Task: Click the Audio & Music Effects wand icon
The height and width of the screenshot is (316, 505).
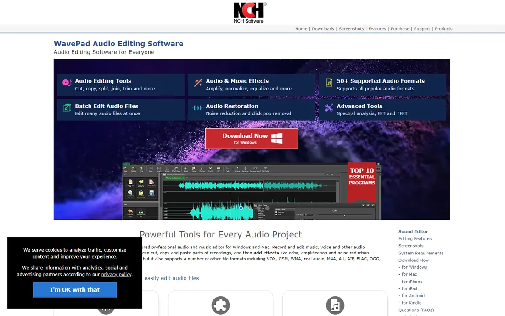Action: tap(198, 83)
